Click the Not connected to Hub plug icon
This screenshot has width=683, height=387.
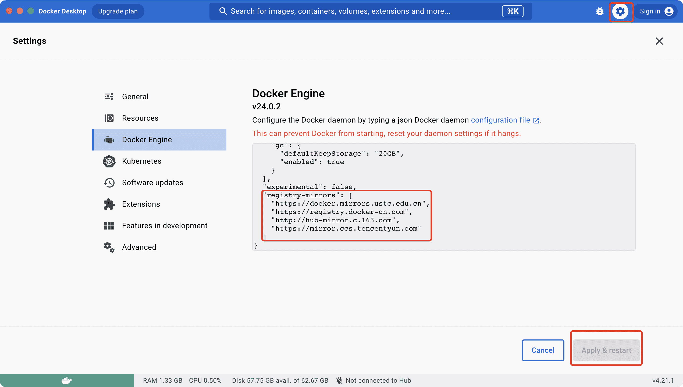[339, 381]
